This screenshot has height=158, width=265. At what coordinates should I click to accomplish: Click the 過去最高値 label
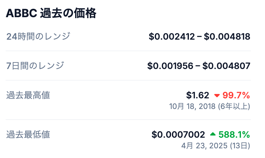click(x=28, y=95)
